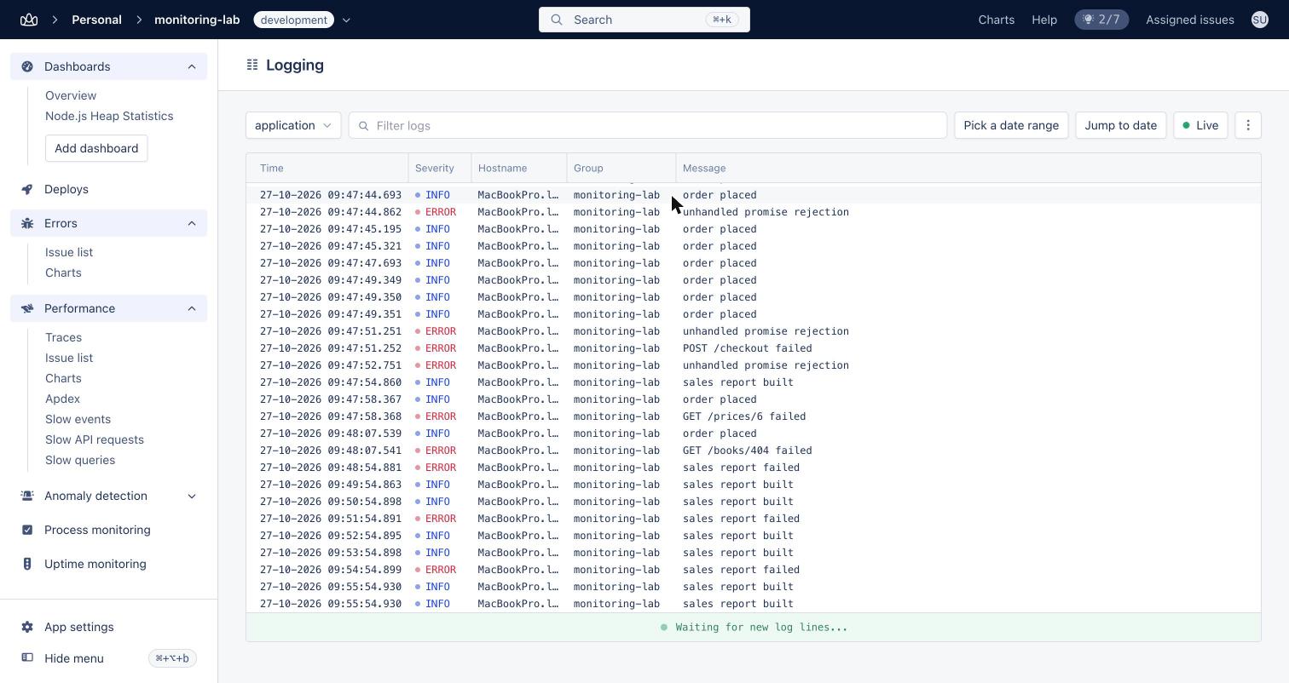The width and height of the screenshot is (1289, 683).
Task: Open Node.js Heap Statistics dashboard
Action: coord(109,116)
